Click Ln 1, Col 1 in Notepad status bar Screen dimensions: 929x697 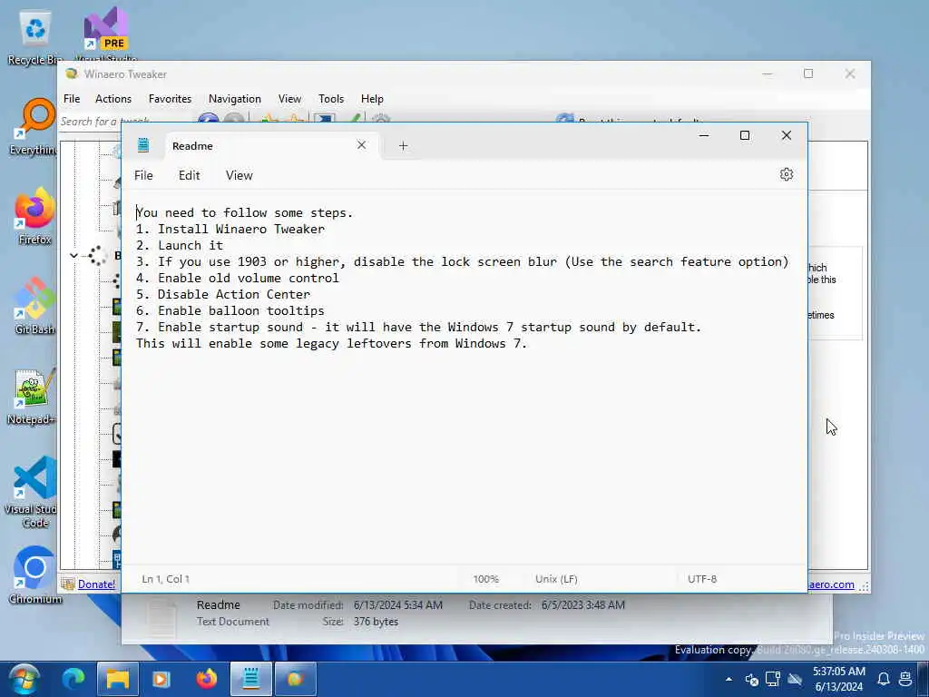(165, 579)
